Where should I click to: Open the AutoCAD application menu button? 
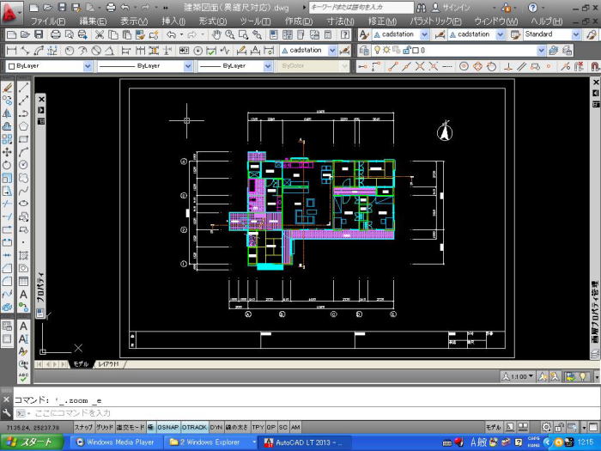(10, 12)
